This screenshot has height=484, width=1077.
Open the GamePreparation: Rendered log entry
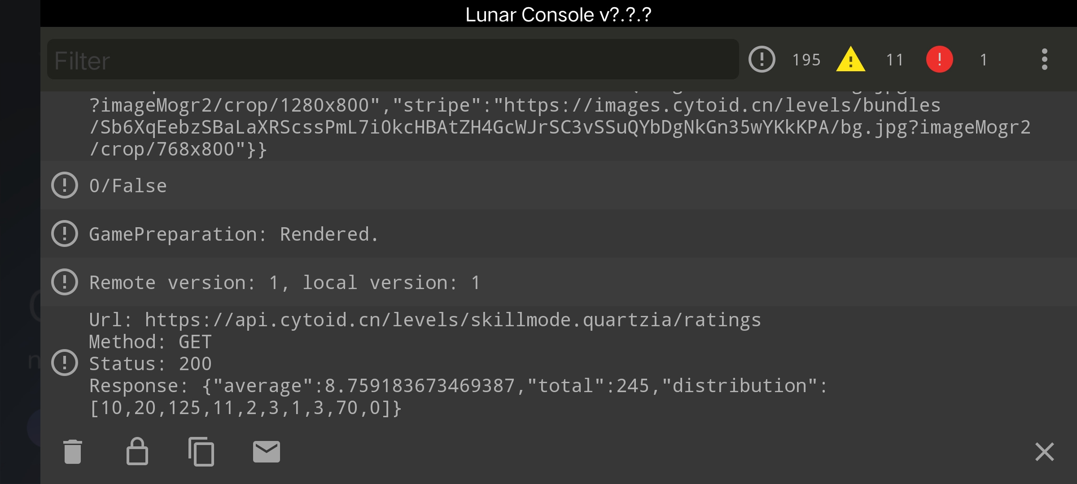(x=559, y=233)
